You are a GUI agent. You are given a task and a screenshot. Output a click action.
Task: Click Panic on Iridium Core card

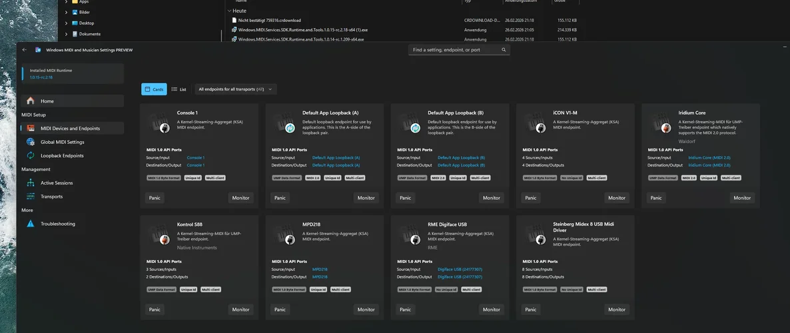pos(656,198)
